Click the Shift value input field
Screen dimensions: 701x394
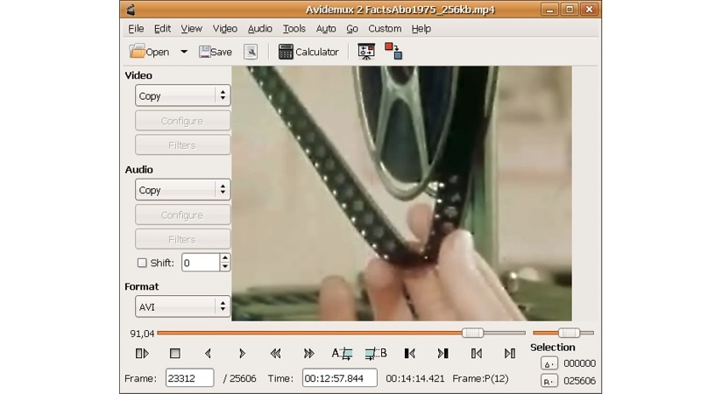click(x=201, y=263)
